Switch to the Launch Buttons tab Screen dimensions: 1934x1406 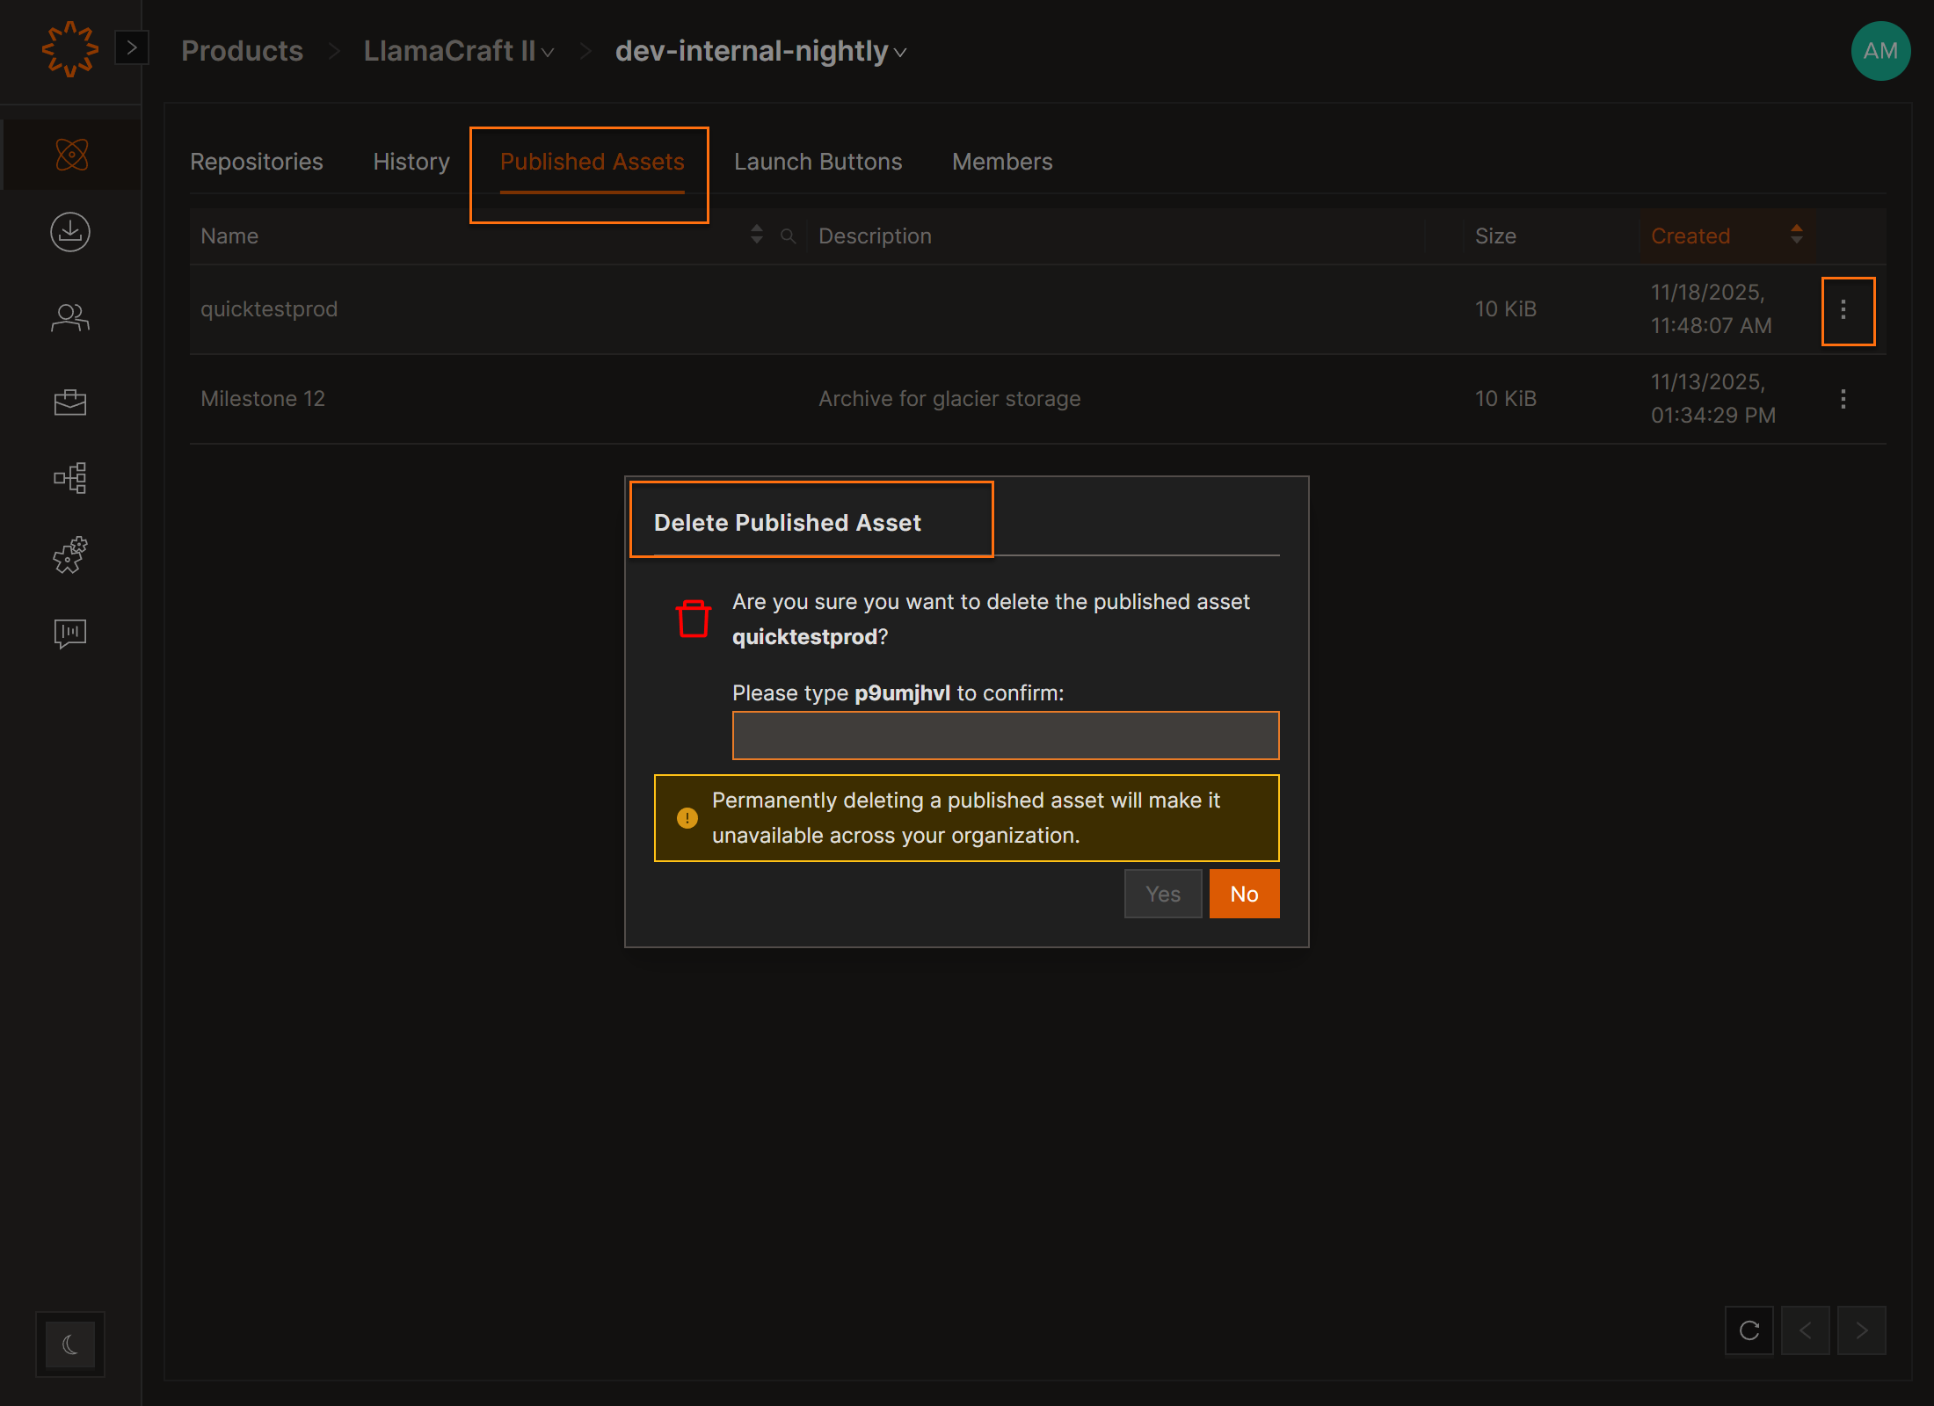click(x=818, y=162)
